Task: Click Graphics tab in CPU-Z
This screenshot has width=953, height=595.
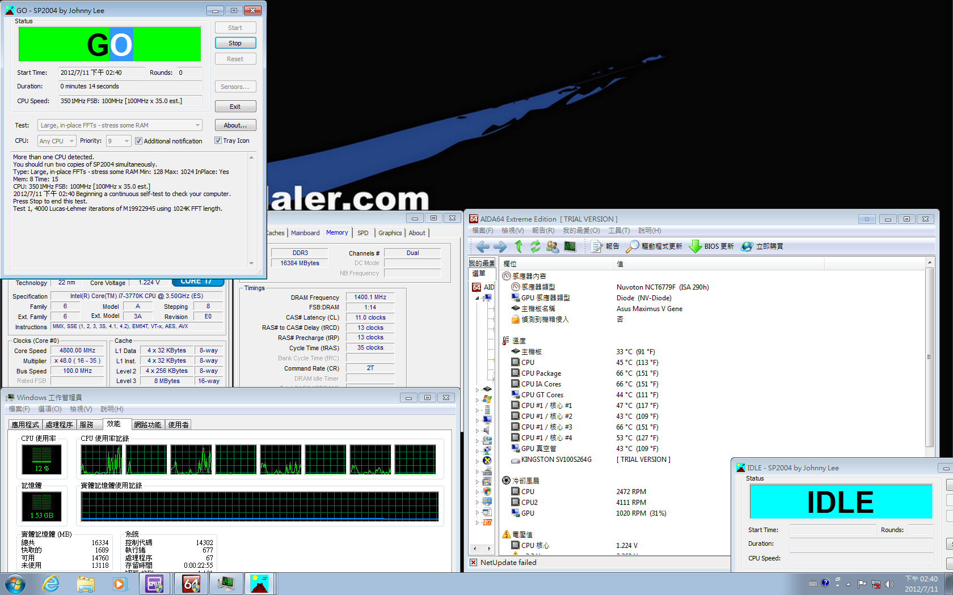Action: (x=390, y=233)
